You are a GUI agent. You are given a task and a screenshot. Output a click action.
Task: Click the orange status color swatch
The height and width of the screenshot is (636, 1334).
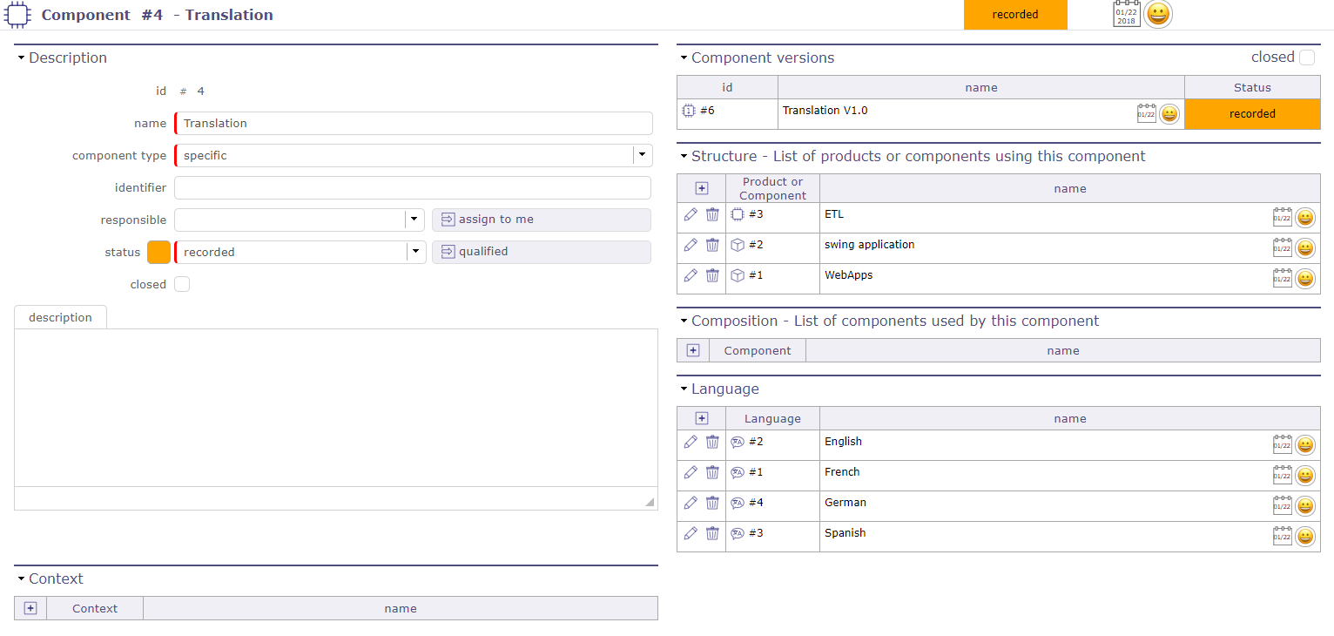point(159,252)
